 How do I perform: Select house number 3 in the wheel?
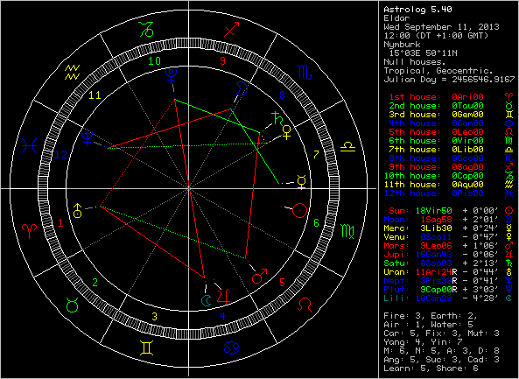coord(154,317)
